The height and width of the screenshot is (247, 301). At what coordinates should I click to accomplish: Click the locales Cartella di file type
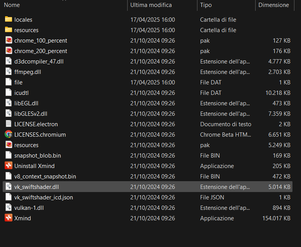click(218, 20)
